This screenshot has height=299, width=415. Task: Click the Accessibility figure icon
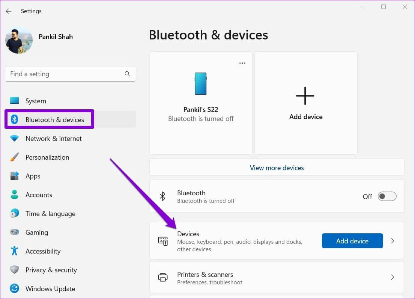(14, 251)
